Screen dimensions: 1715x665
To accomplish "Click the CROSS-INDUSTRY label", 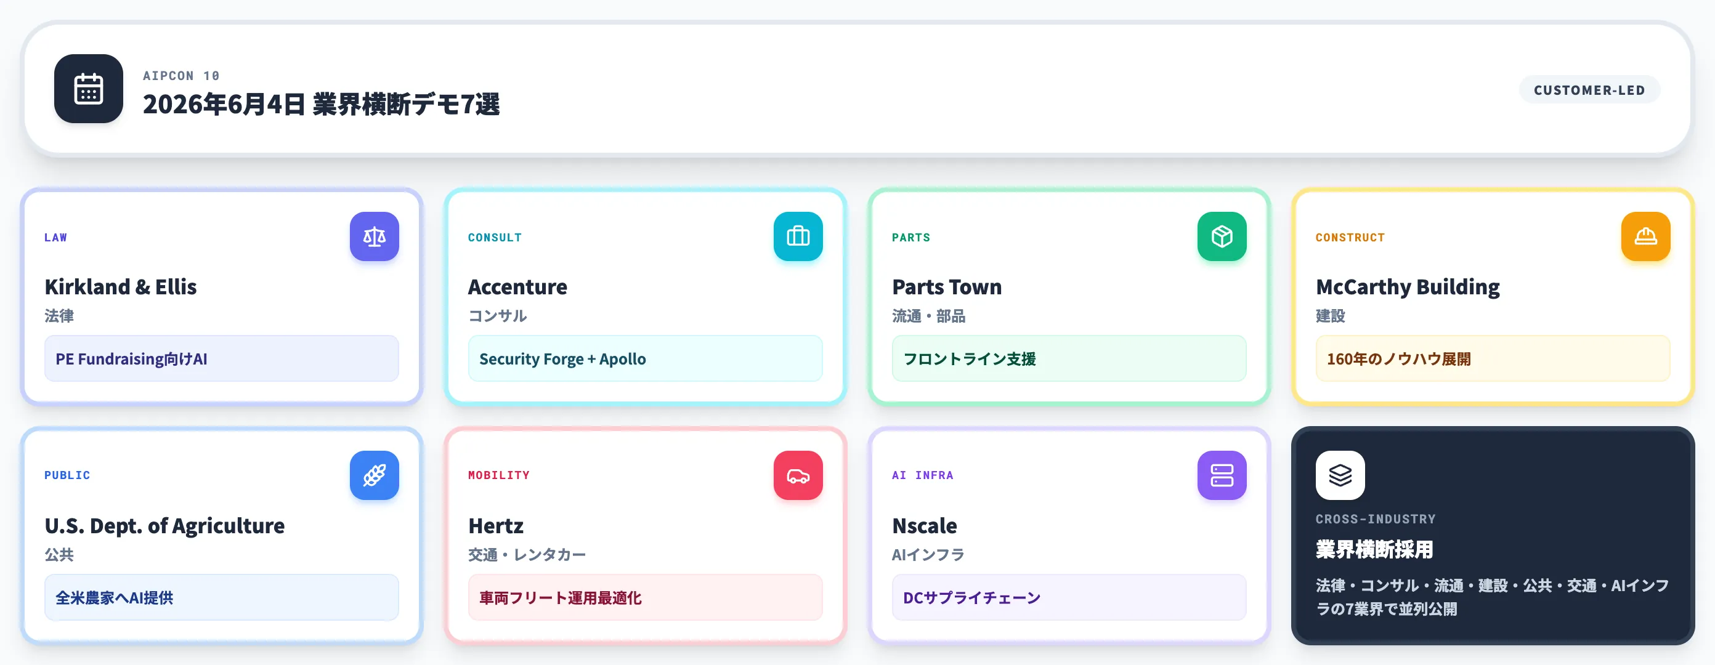I will coord(1376,519).
